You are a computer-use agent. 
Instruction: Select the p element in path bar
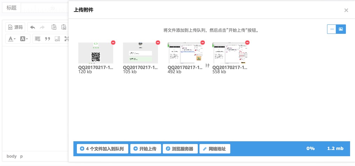21,156
